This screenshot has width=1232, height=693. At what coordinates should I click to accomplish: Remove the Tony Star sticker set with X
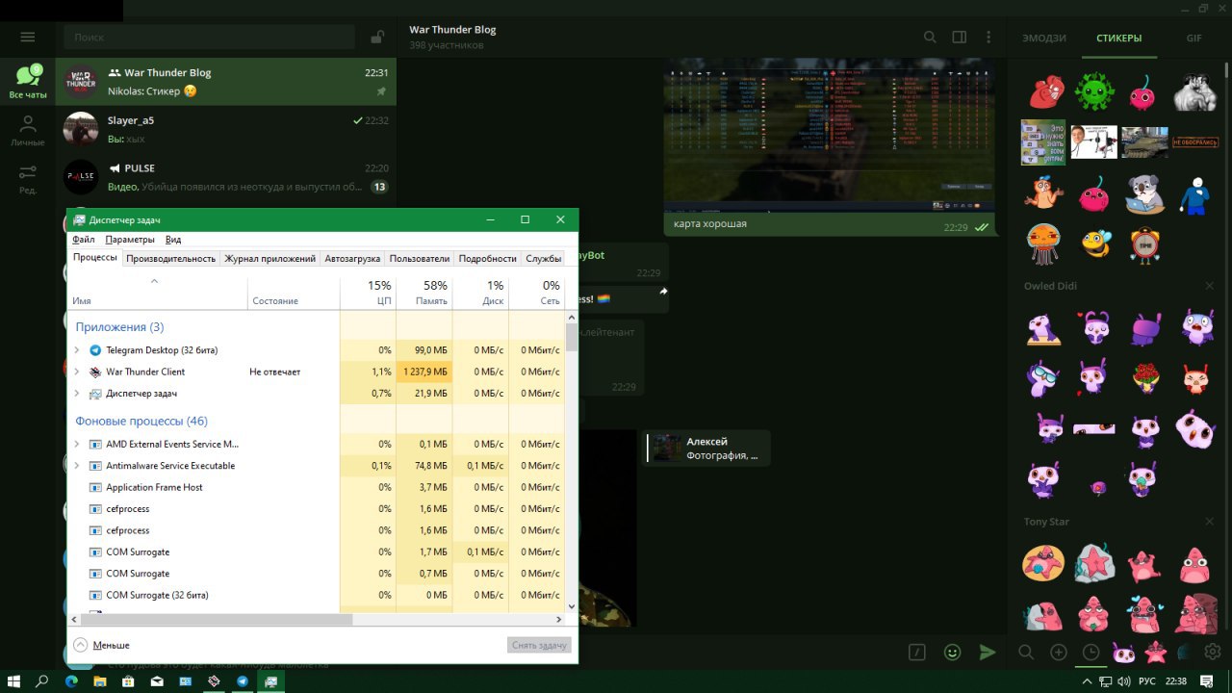point(1210,522)
